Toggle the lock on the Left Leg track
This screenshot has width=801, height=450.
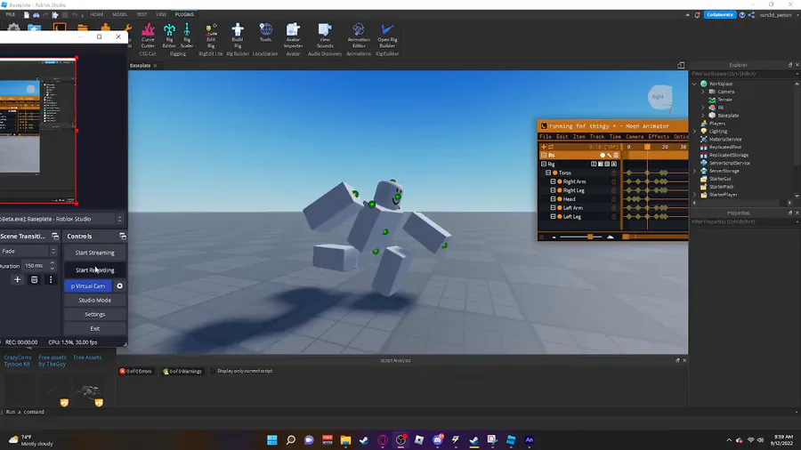(x=614, y=217)
